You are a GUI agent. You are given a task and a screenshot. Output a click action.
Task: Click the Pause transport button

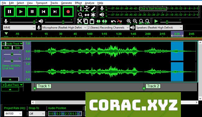9,12
